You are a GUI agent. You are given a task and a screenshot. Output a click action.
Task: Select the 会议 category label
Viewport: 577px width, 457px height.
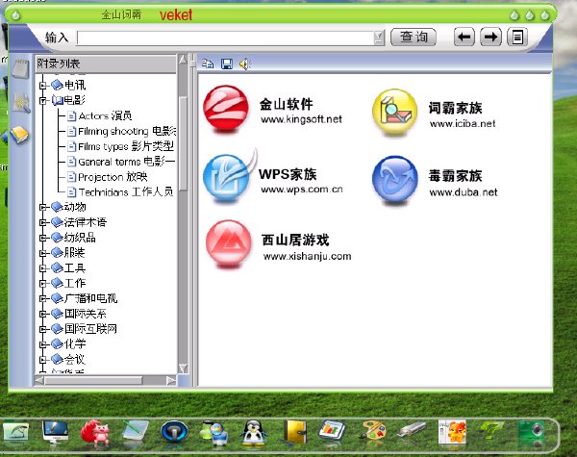[x=74, y=359]
